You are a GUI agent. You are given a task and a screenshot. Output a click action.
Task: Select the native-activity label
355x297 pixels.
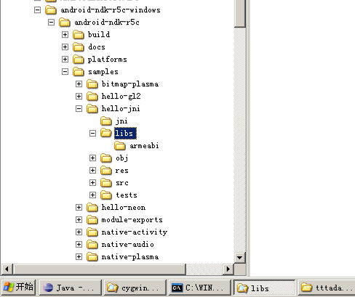pyautogui.click(x=135, y=232)
